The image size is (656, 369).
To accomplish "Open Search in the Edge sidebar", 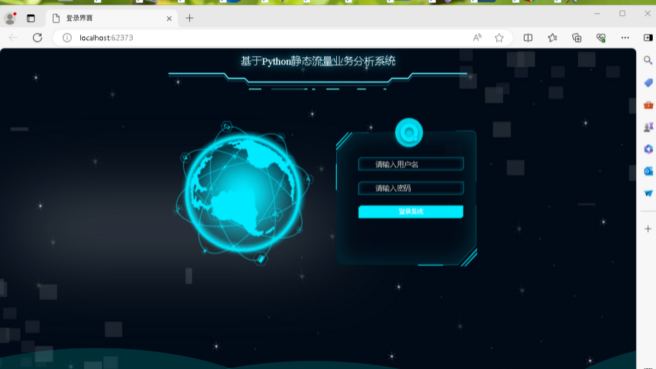I will tap(648, 60).
